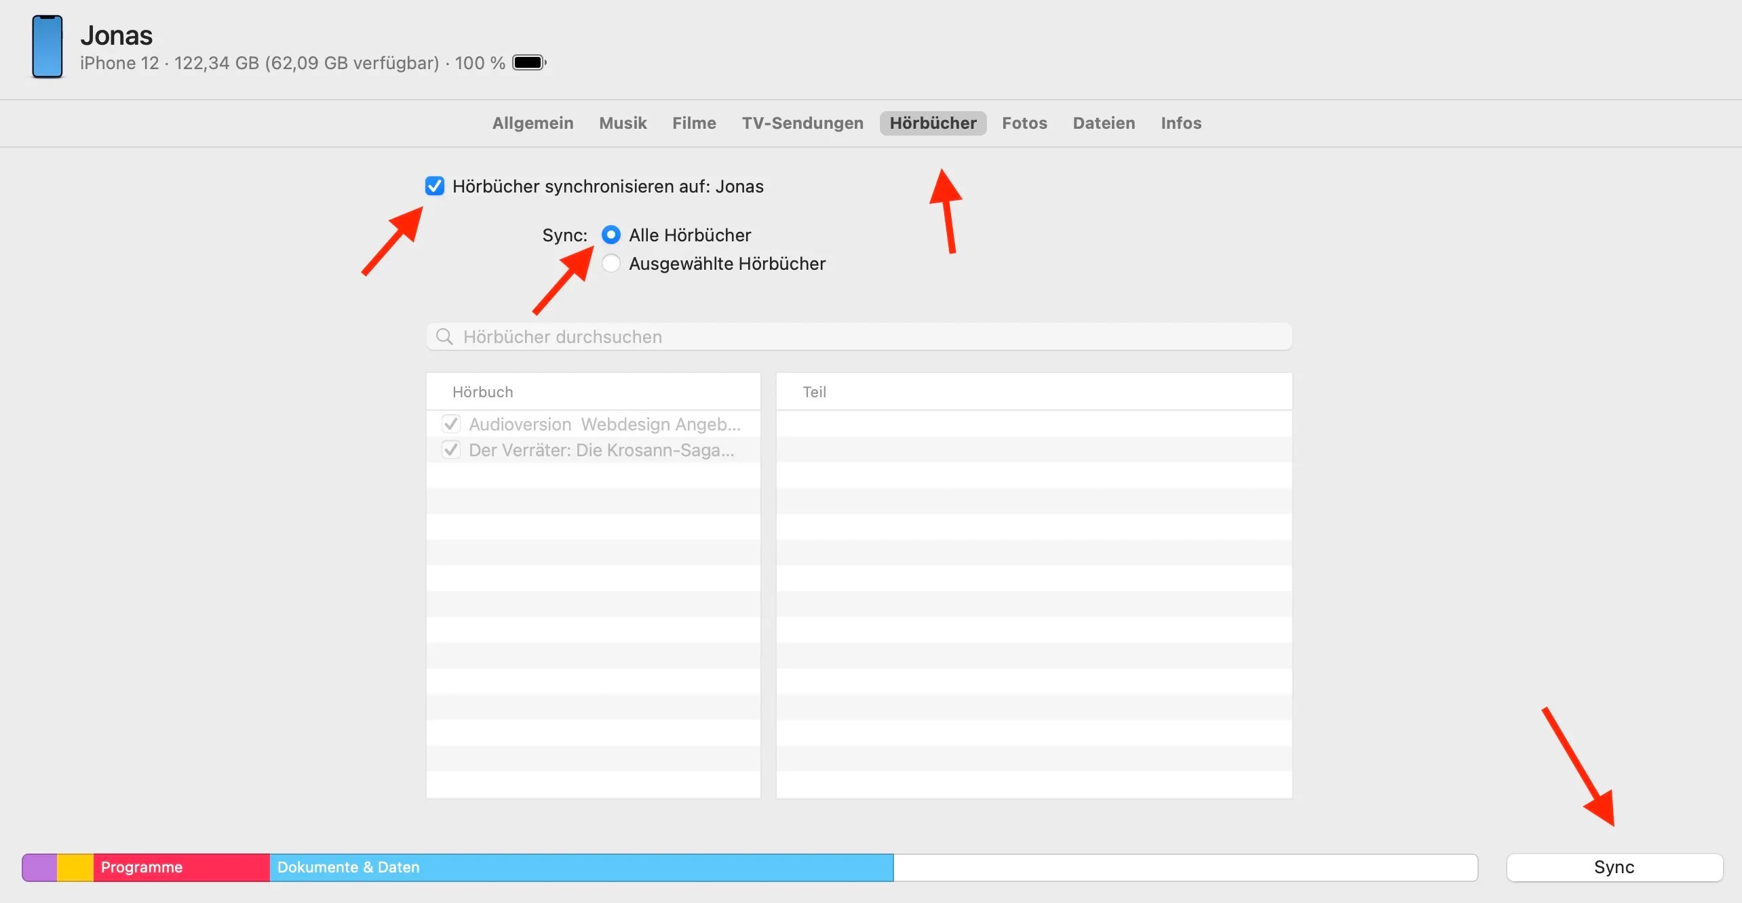The height and width of the screenshot is (903, 1742).
Task: Select Ausgewählte Hörbücher radio option
Action: [x=611, y=263]
